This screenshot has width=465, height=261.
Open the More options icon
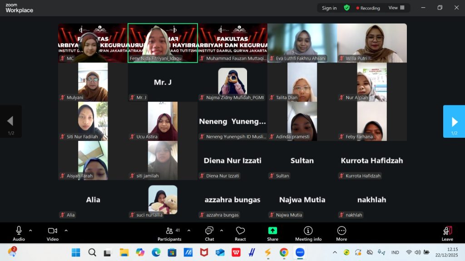[341, 231]
